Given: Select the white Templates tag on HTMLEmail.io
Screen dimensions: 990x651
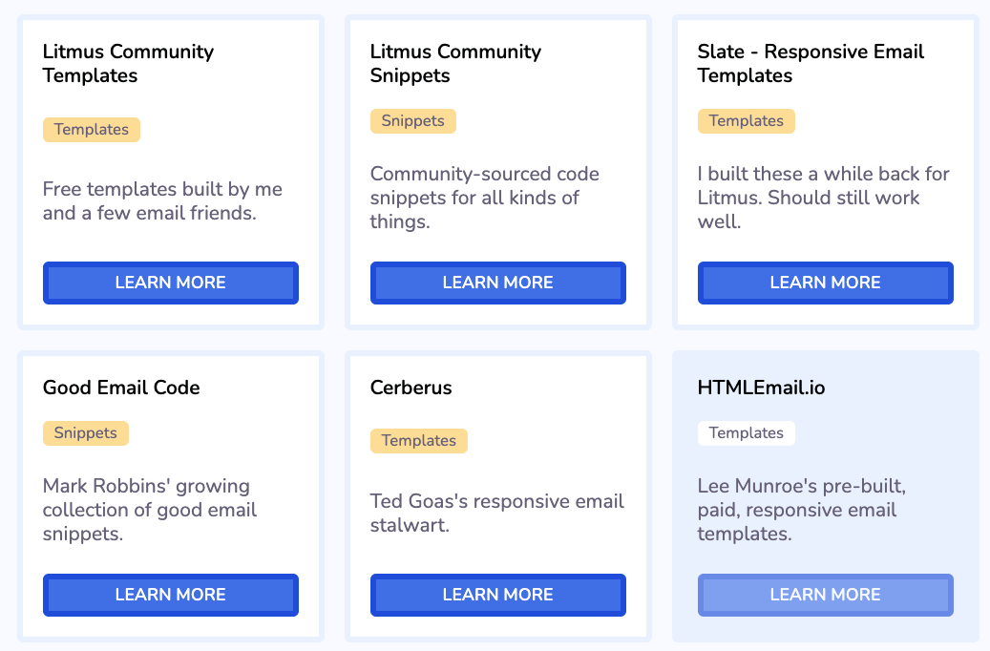Looking at the screenshot, I should (x=747, y=433).
